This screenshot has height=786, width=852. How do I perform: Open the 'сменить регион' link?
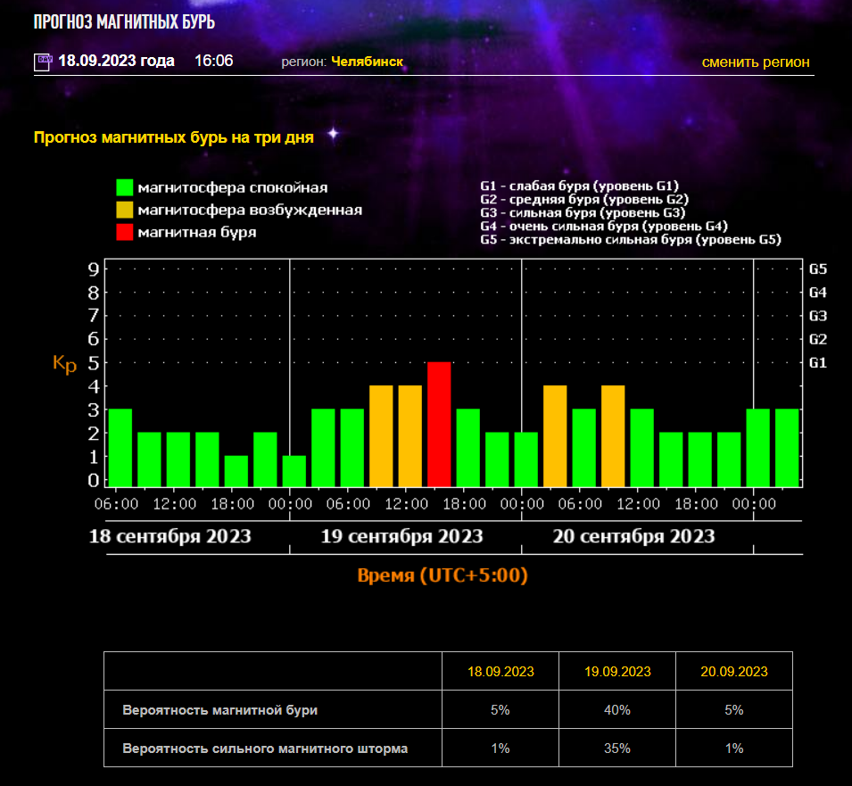click(756, 62)
